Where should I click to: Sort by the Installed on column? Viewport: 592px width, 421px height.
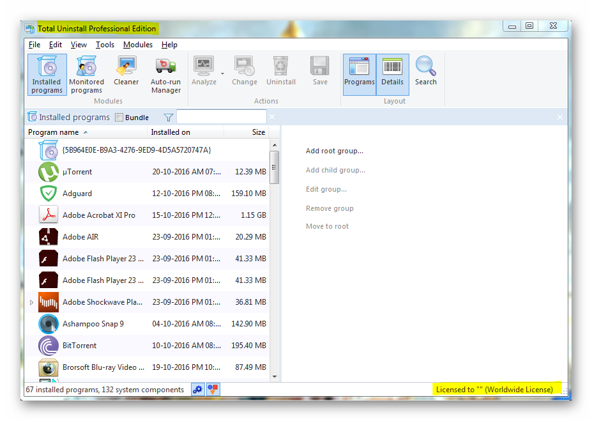185,132
